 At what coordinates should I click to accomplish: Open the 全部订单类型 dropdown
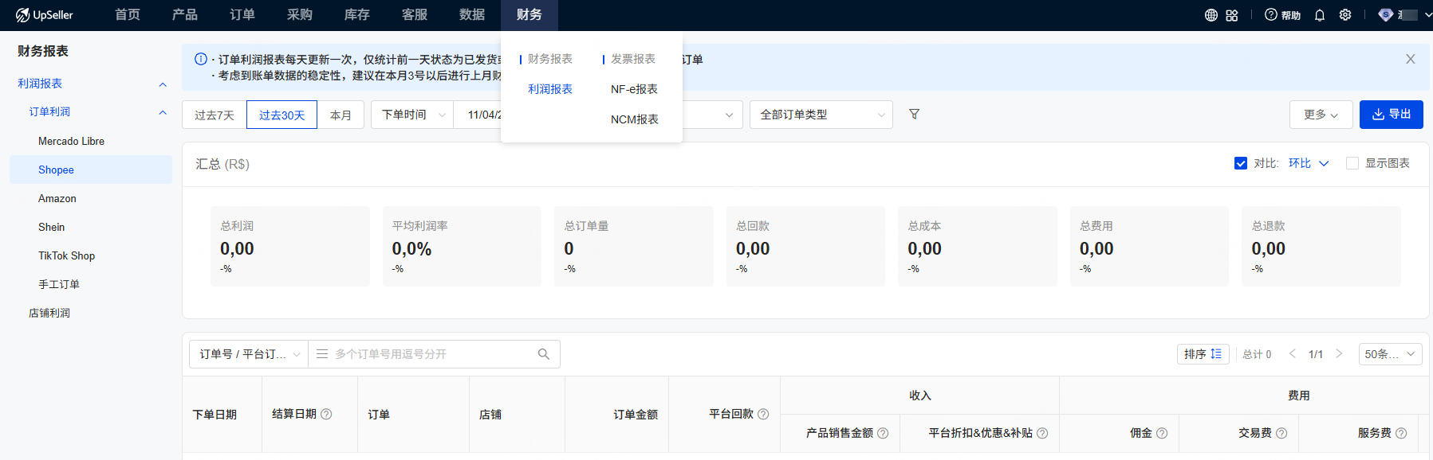(x=821, y=115)
